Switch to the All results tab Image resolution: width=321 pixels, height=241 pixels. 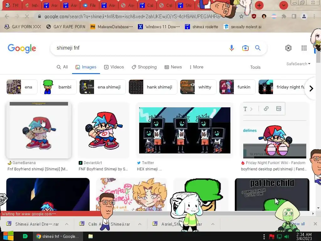coord(62,67)
